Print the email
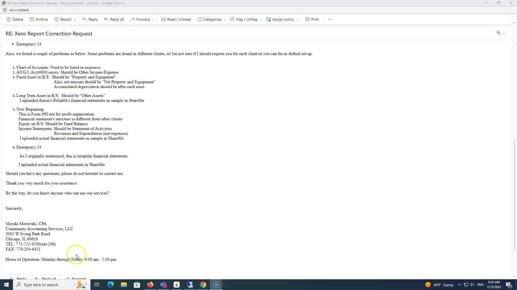 (312, 19)
